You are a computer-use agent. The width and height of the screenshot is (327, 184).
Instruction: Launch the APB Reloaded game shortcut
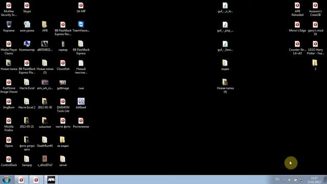[x=297, y=9]
